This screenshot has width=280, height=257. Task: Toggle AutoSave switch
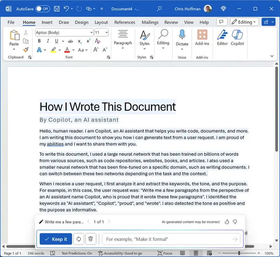[x=43, y=9]
